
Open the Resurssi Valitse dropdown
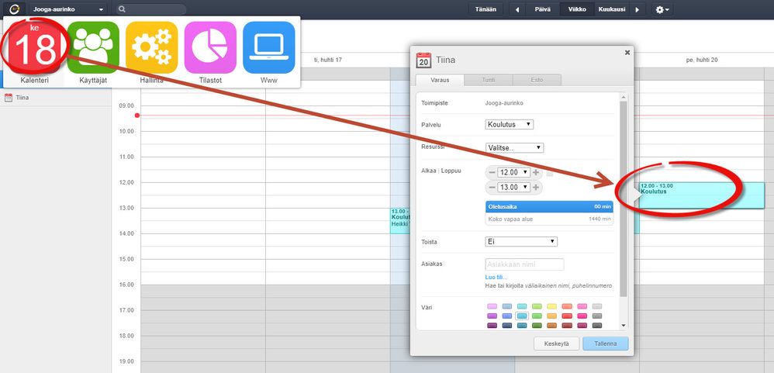pyautogui.click(x=514, y=147)
